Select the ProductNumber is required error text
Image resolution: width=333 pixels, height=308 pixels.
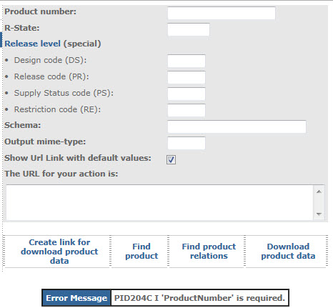pos(199,298)
